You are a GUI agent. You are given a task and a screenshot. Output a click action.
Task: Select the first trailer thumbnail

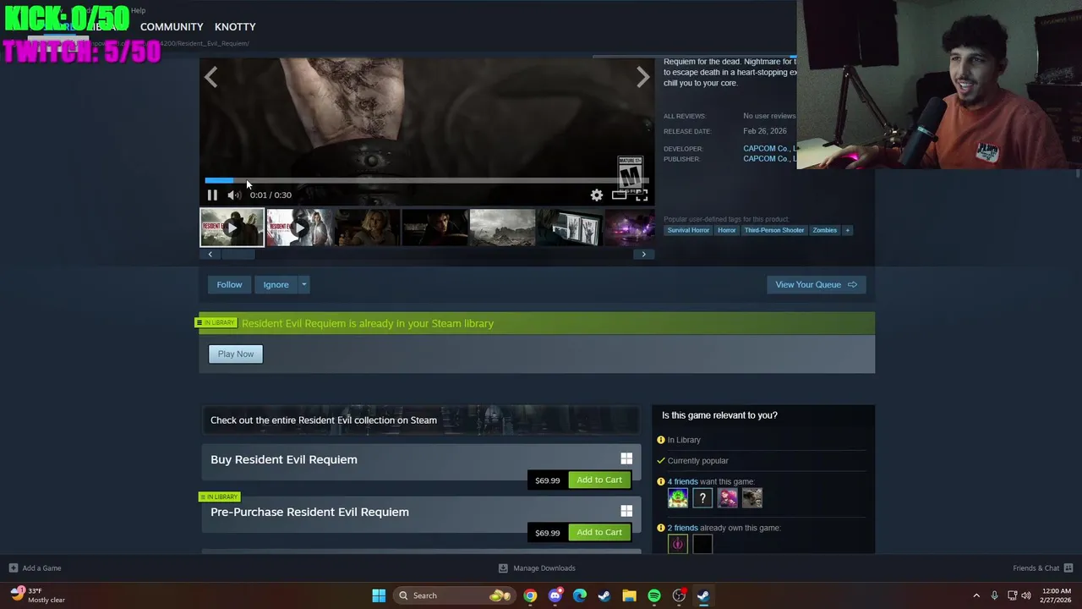[232, 228]
